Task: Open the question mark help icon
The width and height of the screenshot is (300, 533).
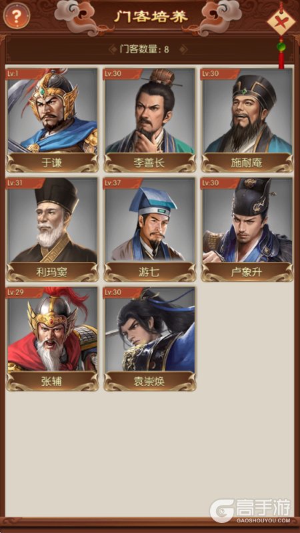Action: point(17,15)
